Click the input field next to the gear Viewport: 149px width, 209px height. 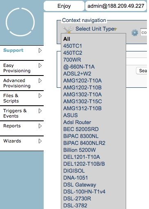coord(144,33)
